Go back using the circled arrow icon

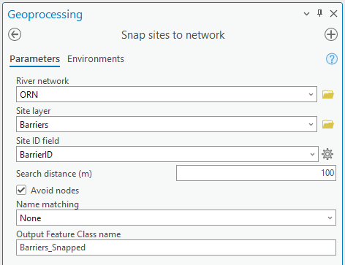click(15, 34)
